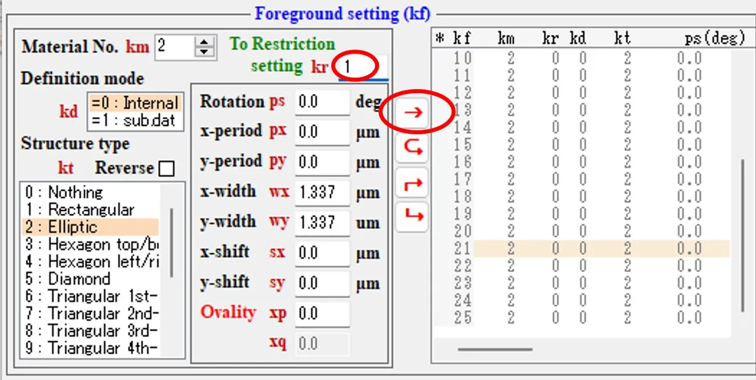Select highlighted row kf 21 in the table
Viewport: 756px width, 380px height.
582,249
